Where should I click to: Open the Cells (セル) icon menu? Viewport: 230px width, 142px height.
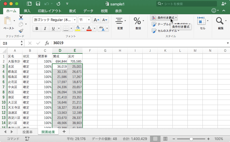201,21
